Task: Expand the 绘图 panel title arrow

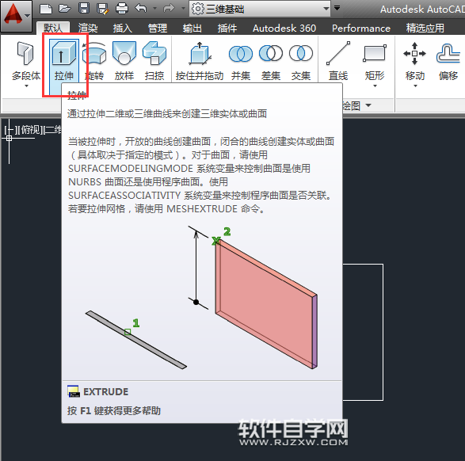Action: 368,105
